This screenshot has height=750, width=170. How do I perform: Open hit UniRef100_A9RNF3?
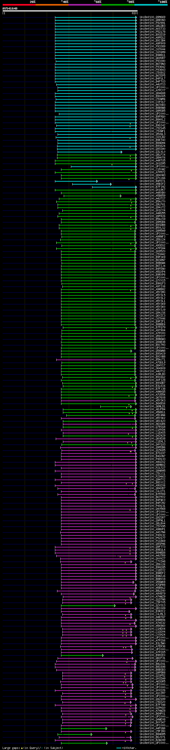(x=152, y=237)
